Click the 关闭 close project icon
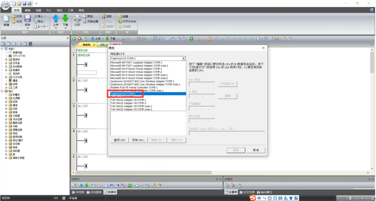 pos(14,21)
